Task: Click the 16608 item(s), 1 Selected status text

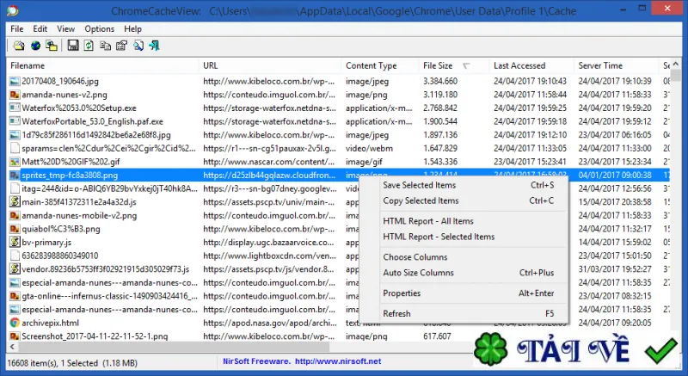Action: click(x=72, y=363)
